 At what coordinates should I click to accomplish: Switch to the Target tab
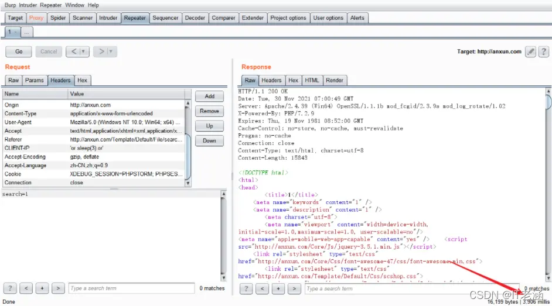click(15, 18)
